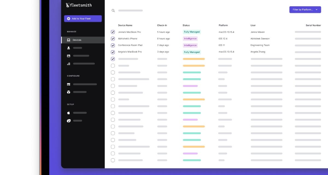Click the Fleetsmith logo

point(79,5)
